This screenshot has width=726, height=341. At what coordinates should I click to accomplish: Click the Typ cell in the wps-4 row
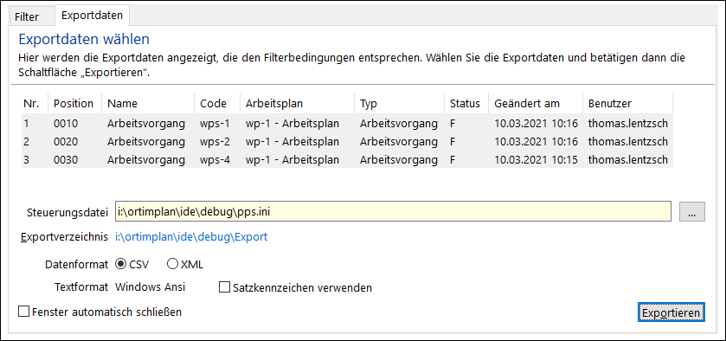coord(398,160)
